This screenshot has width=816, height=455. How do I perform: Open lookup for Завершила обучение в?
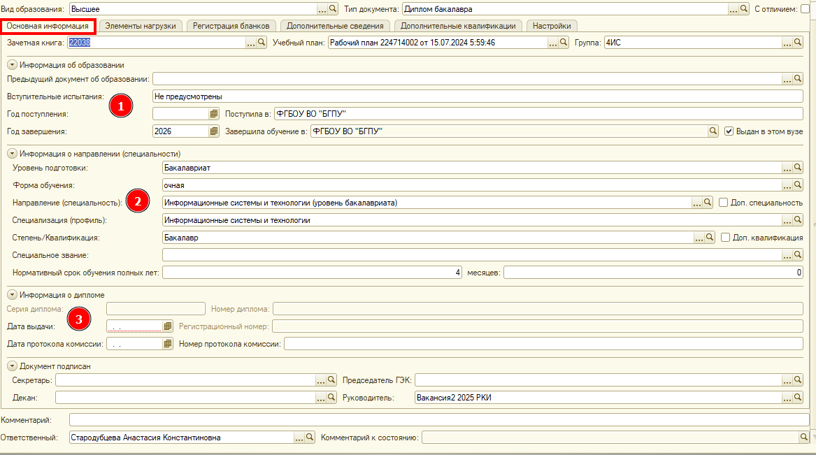(713, 131)
